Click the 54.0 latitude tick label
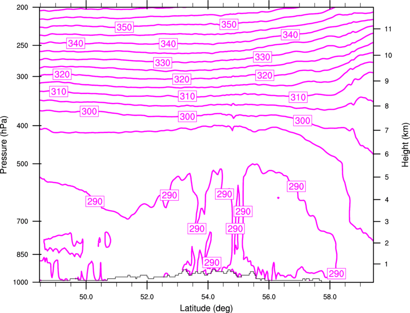The image size is (410, 313). [x=208, y=297]
